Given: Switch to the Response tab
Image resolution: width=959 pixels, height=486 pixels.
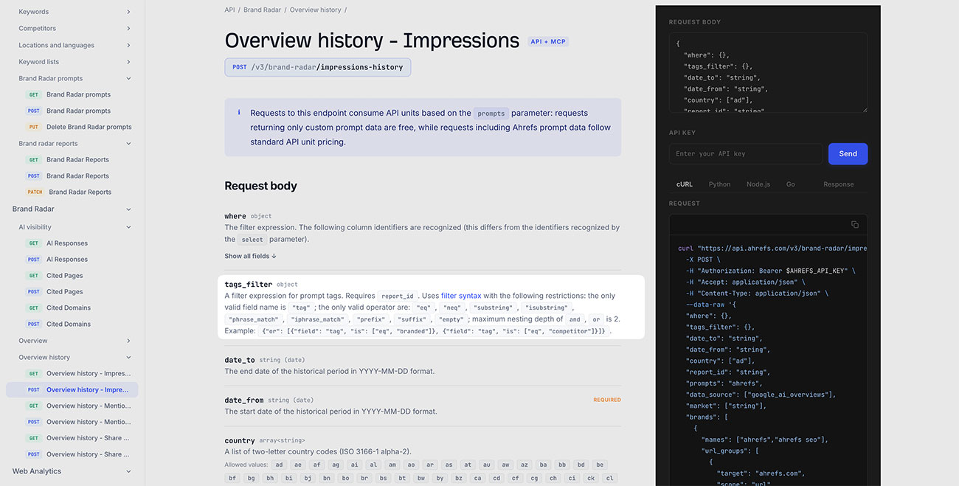Looking at the screenshot, I should click(838, 184).
